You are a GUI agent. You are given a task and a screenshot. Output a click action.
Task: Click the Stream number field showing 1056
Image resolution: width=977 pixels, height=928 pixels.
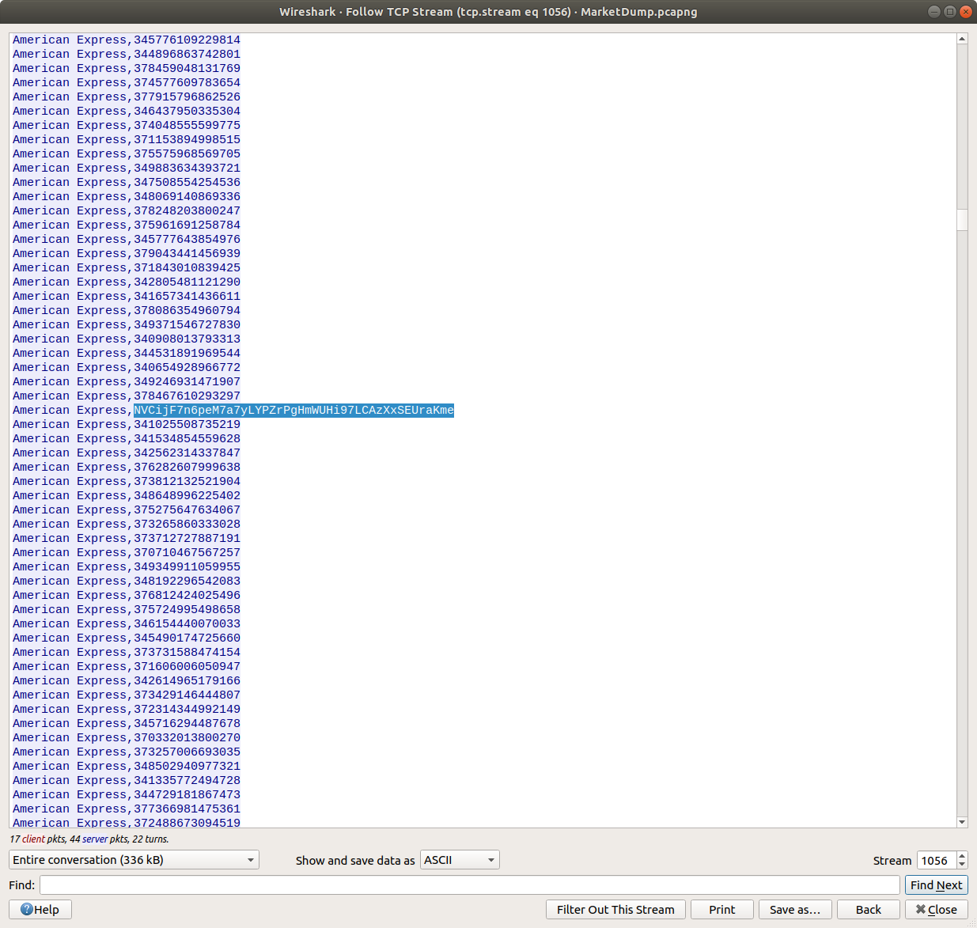pos(935,861)
